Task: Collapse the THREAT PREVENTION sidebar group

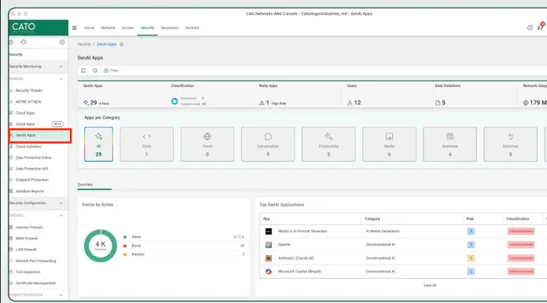Action: [x=61, y=295]
